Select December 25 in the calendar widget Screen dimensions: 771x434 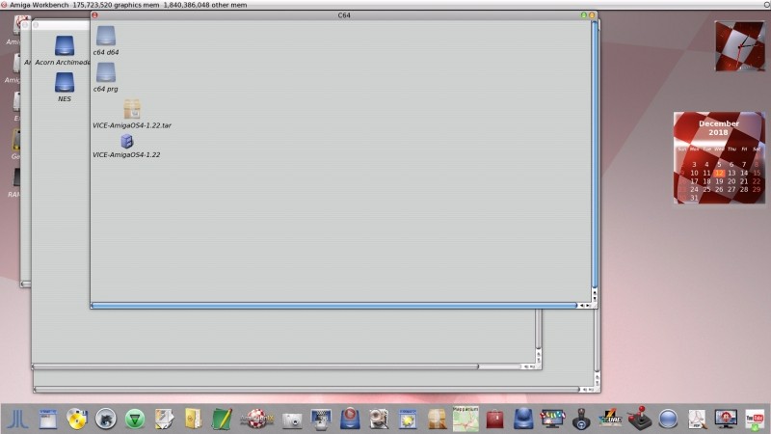(706, 189)
